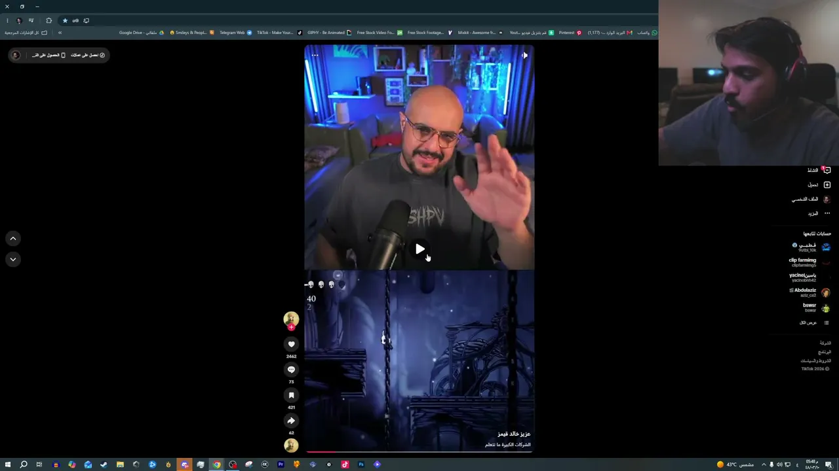Open the creator name عزيز خالد قيمز

[514, 434]
